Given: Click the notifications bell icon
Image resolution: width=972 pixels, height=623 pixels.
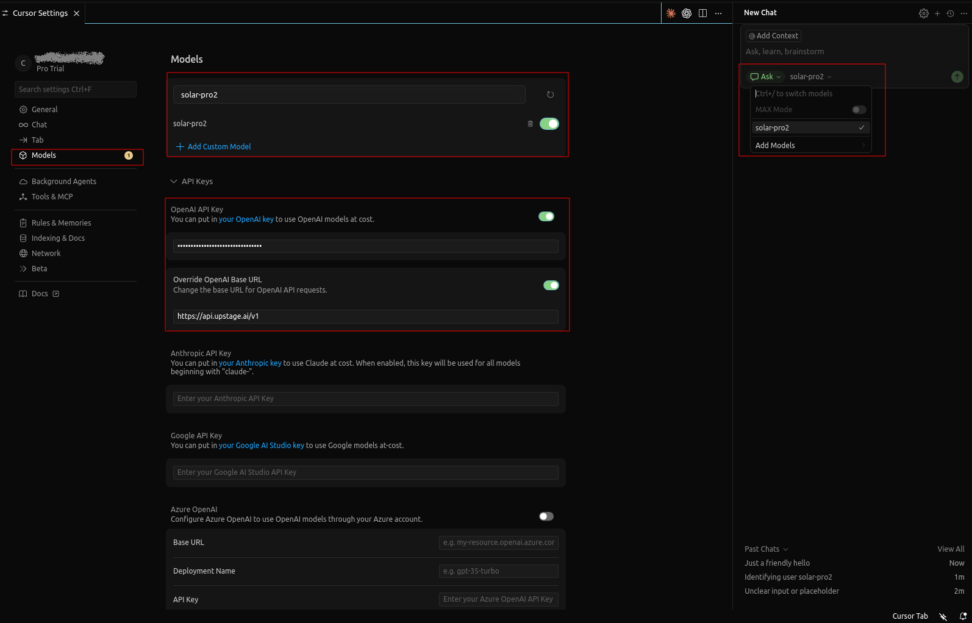Looking at the screenshot, I should point(963,616).
